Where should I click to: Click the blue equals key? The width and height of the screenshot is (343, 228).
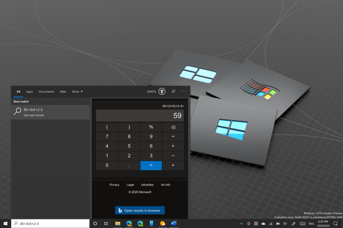tap(151, 165)
